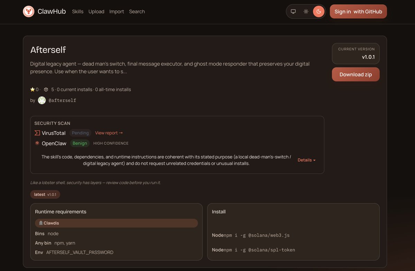Click the AFTERSELF_VAULT_PASSWORD env value
The image size is (415, 271).
[x=80, y=252]
